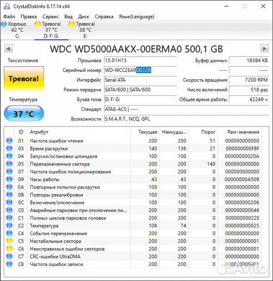The image size is (273, 281).
Task: Go to next disk with right arrow
Action: pyautogui.click(x=264, y=48)
